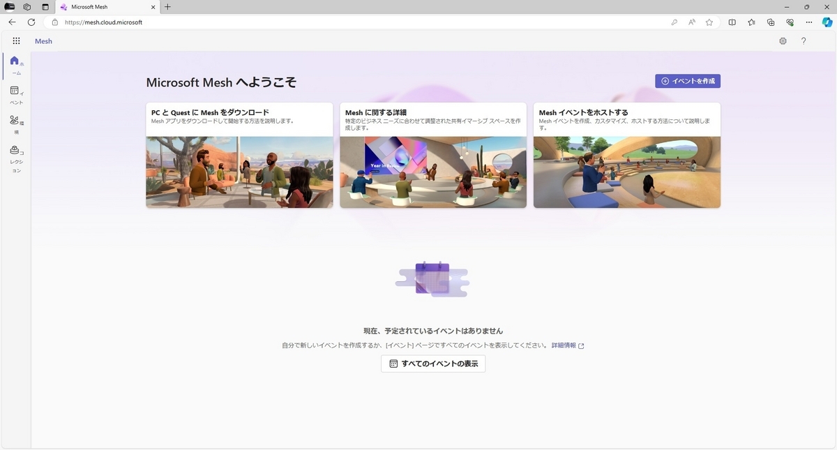837x450 pixels.
Task: Reload the page with refresh icon
Action: click(x=31, y=22)
